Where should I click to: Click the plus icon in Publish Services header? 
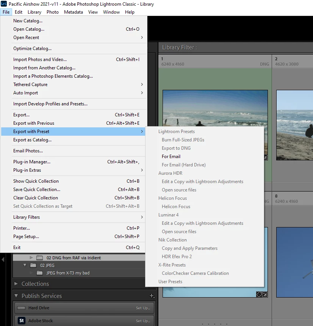pyautogui.click(x=152, y=296)
